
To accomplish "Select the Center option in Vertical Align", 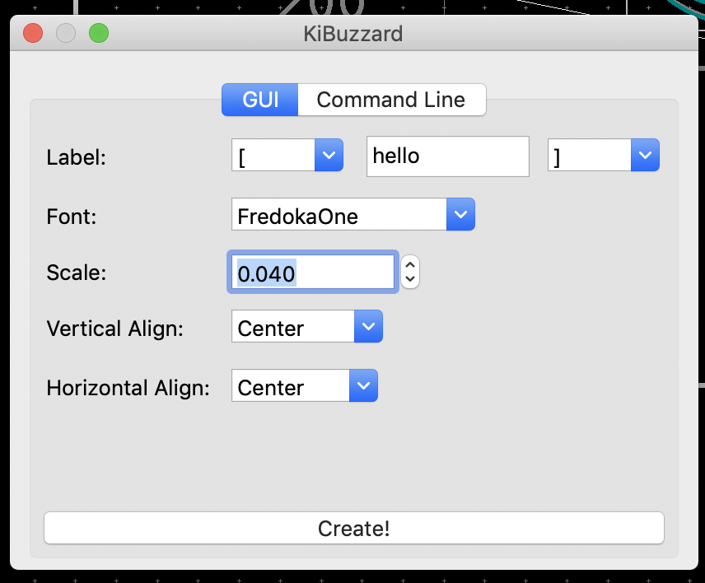I will (272, 328).
